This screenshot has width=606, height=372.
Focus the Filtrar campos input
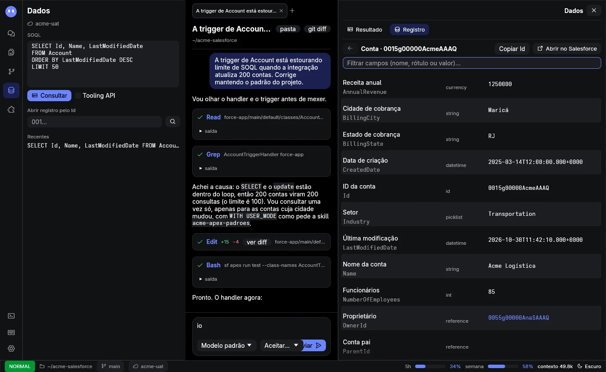point(472,63)
